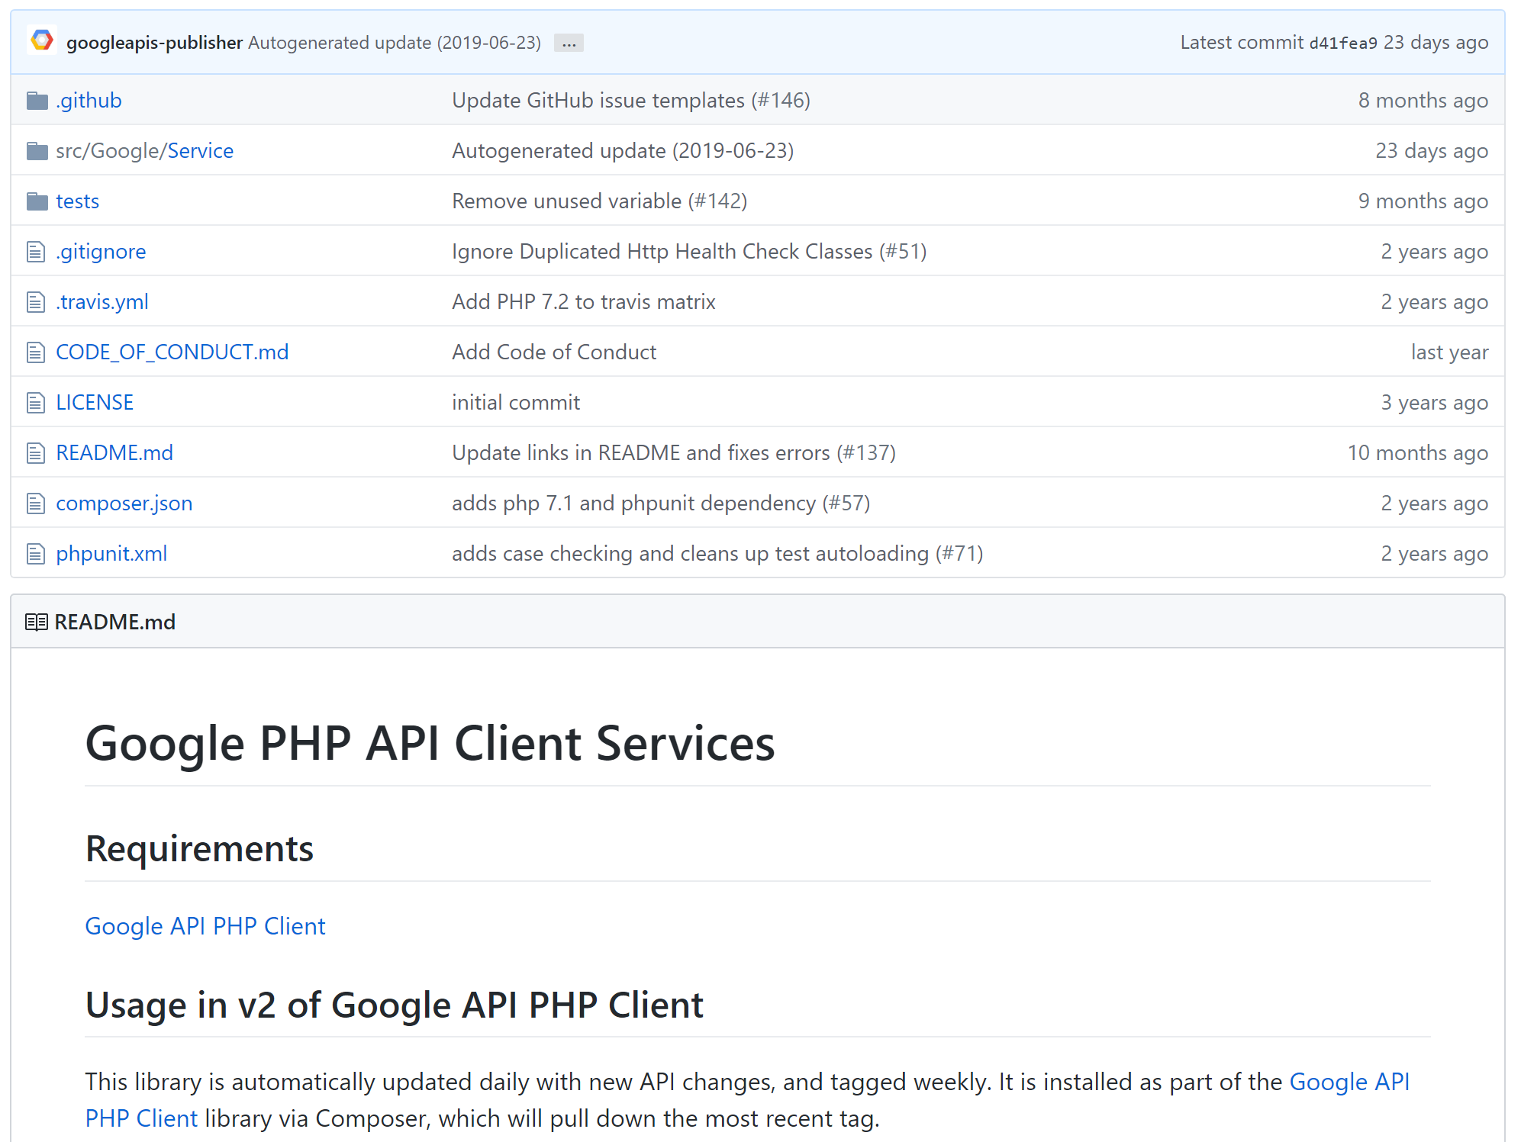
Task: Open README.md file link in file list
Action: pyautogui.click(x=114, y=453)
